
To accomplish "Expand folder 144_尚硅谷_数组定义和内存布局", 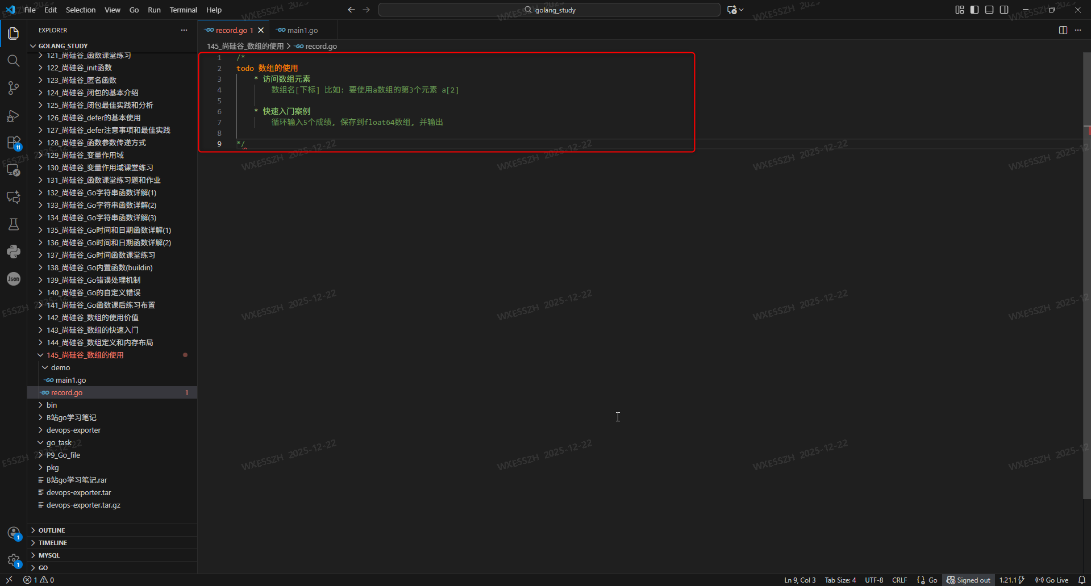I will [x=113, y=342].
